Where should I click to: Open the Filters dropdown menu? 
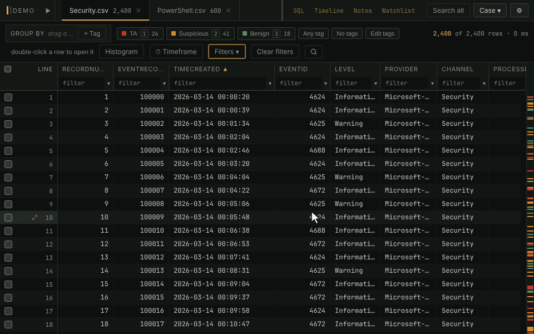(x=227, y=52)
